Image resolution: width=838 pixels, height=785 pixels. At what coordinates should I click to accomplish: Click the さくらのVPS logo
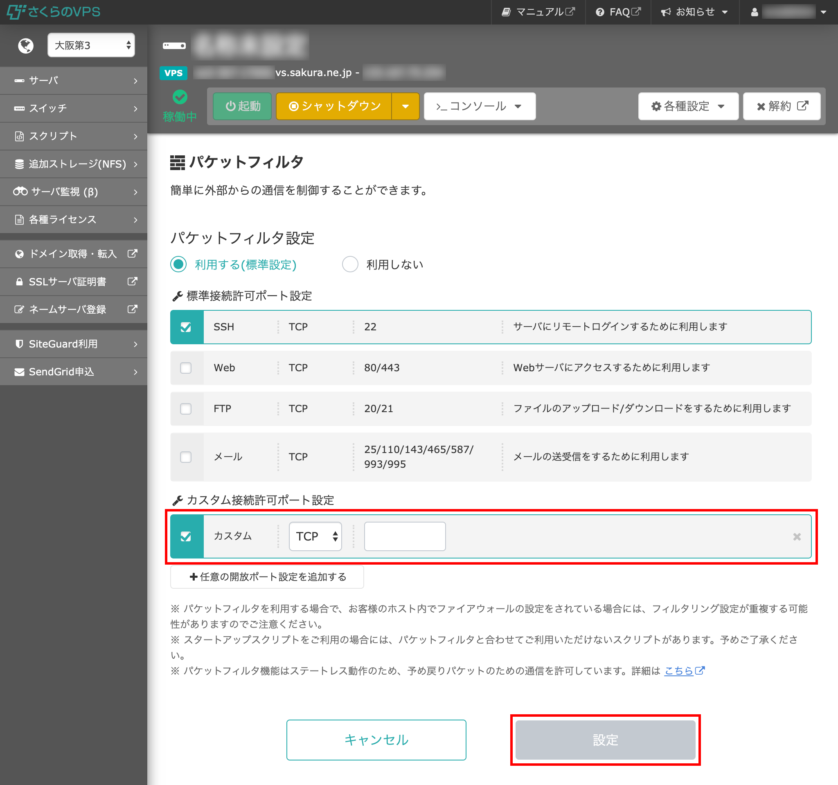(54, 11)
